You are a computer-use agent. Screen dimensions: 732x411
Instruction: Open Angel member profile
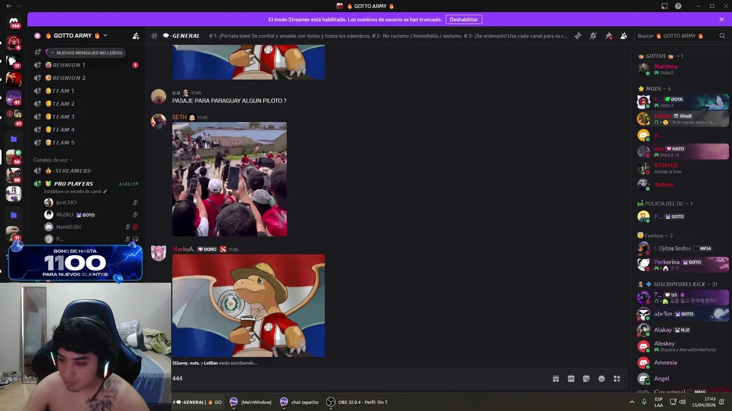683,378
